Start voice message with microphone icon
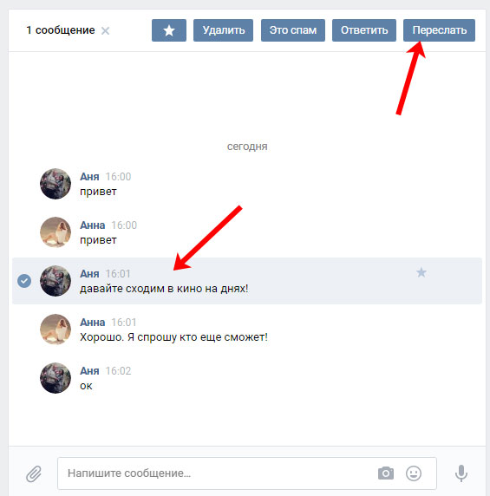490x496 pixels. click(x=461, y=473)
